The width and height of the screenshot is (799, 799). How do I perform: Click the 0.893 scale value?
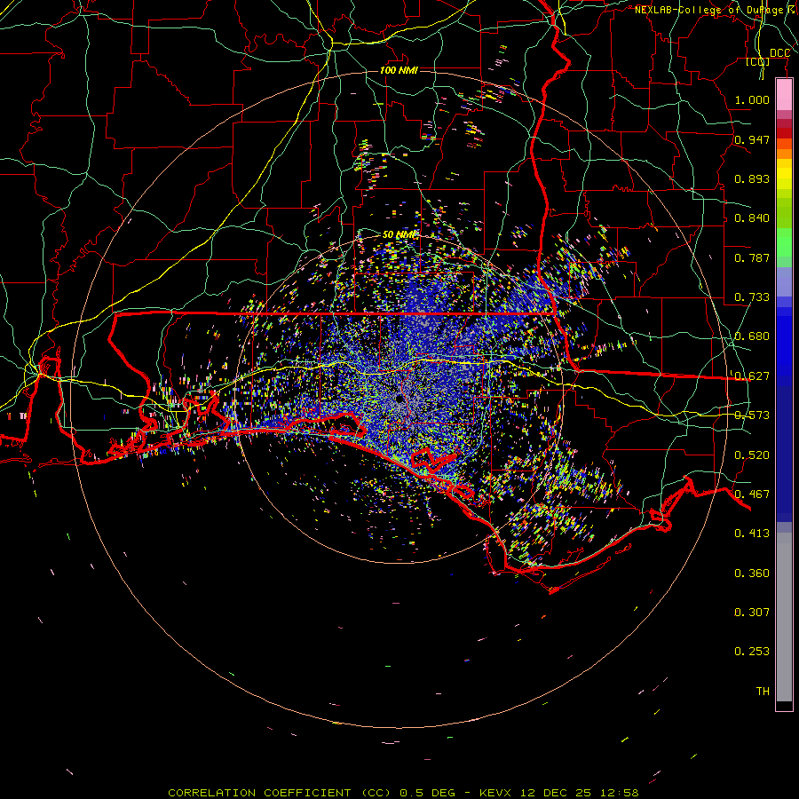click(752, 178)
